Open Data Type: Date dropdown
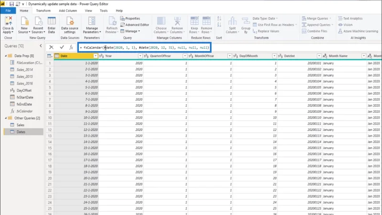This screenshot has width=382, height=215. 265,18
